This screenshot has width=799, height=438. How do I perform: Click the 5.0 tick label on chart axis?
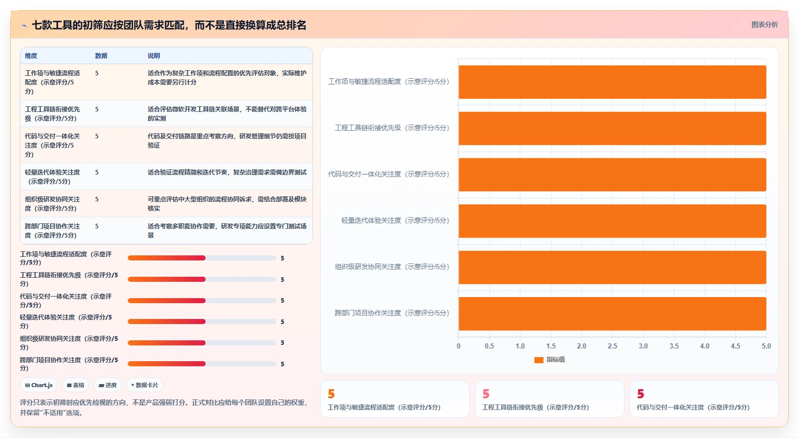pos(766,346)
